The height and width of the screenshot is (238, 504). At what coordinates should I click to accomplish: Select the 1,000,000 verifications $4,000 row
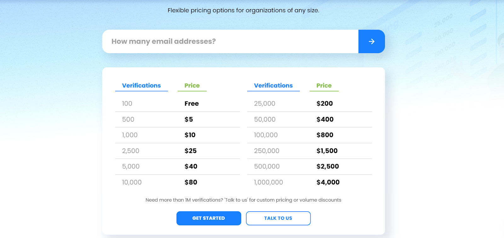(x=310, y=182)
